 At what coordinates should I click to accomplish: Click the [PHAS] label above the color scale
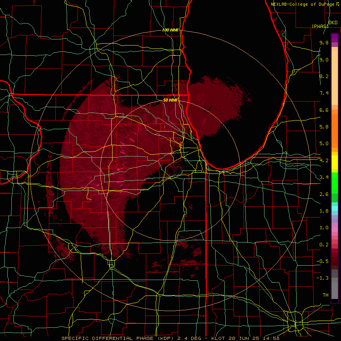(320, 26)
